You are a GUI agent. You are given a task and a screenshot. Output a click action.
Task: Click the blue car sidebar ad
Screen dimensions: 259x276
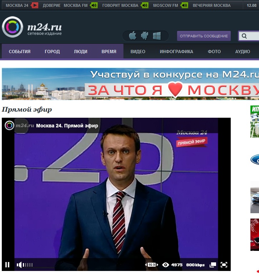click(255, 197)
